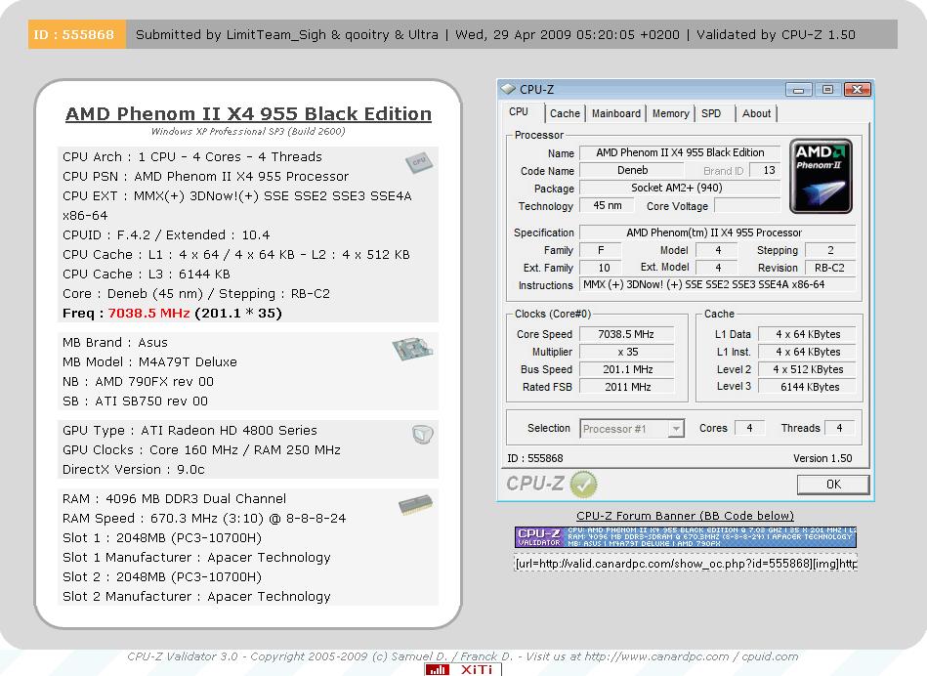Click the Specification field in CPU-Z
Viewport: 927px width, 676px height.
pyautogui.click(x=717, y=232)
